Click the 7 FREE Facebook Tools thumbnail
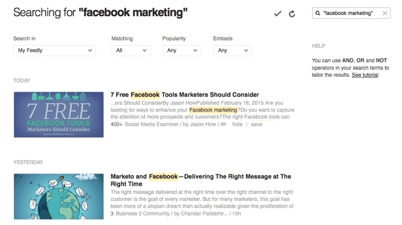 [x=59, y=115]
